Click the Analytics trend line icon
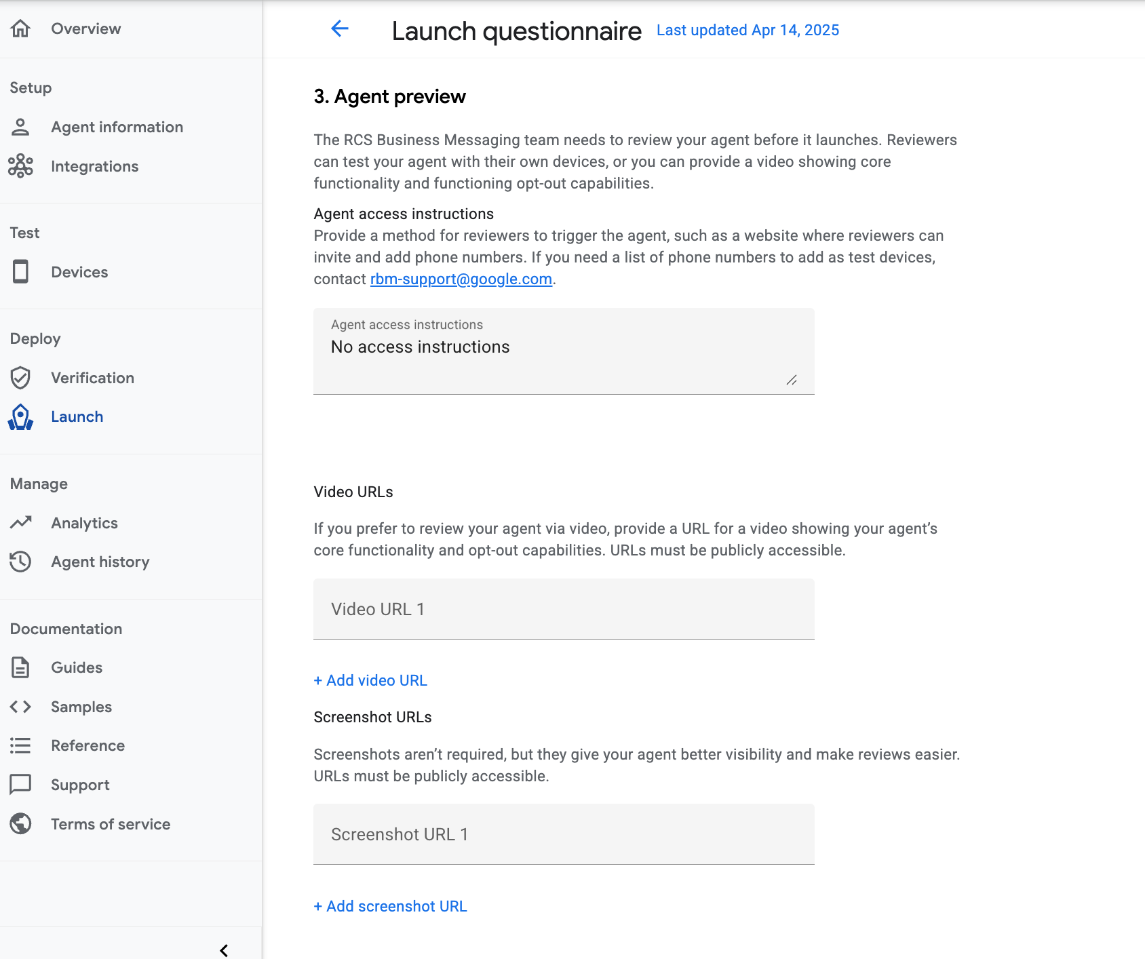1145x959 pixels. coord(20,523)
